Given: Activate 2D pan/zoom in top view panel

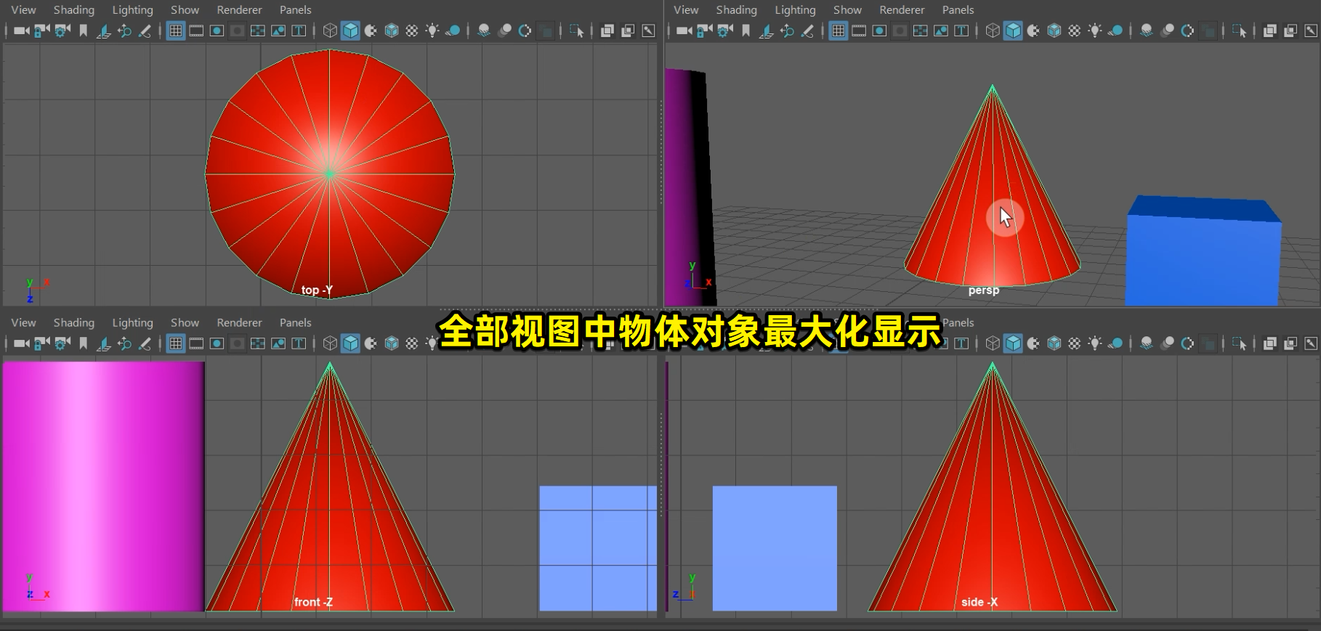Looking at the screenshot, I should (124, 30).
